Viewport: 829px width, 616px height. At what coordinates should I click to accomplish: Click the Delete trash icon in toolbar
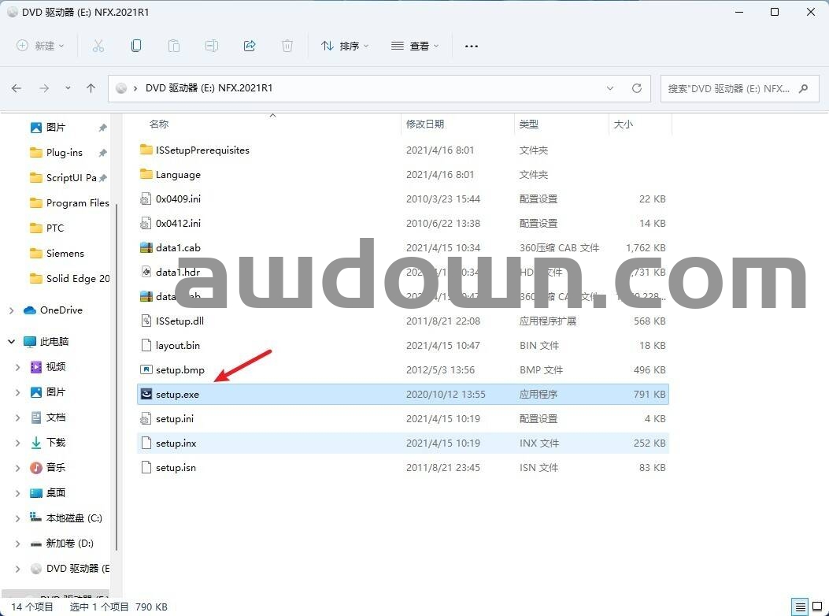(x=287, y=46)
